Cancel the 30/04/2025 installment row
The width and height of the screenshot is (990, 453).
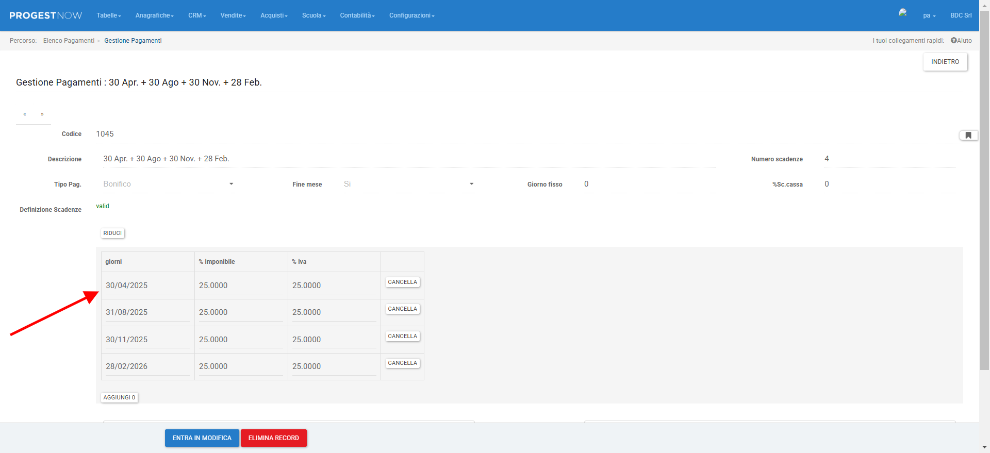402,282
